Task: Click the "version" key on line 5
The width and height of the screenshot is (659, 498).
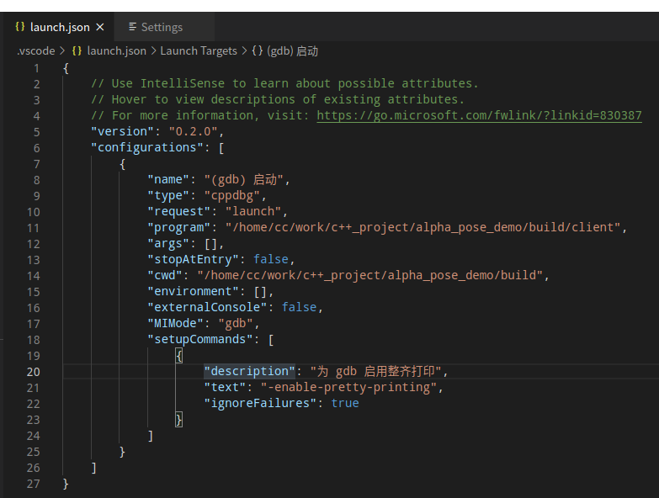Action: [123, 131]
